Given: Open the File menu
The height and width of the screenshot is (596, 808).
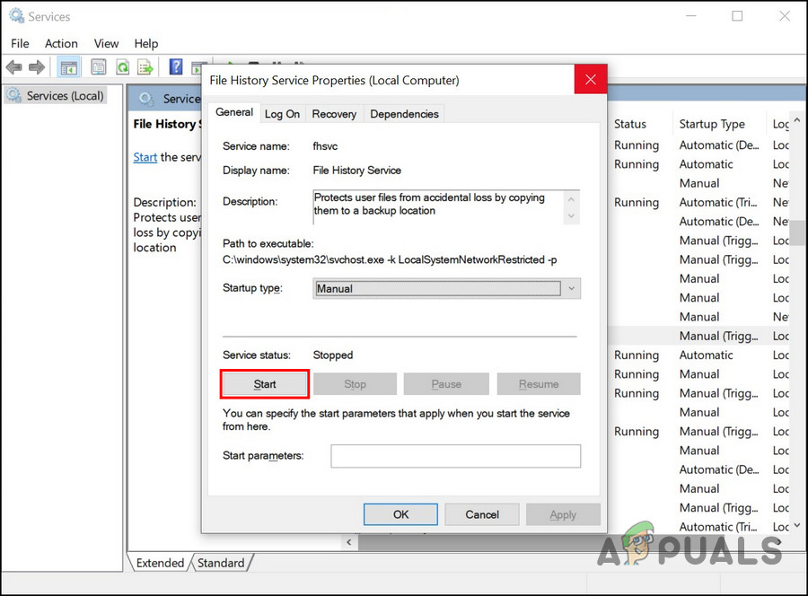Looking at the screenshot, I should [x=20, y=44].
